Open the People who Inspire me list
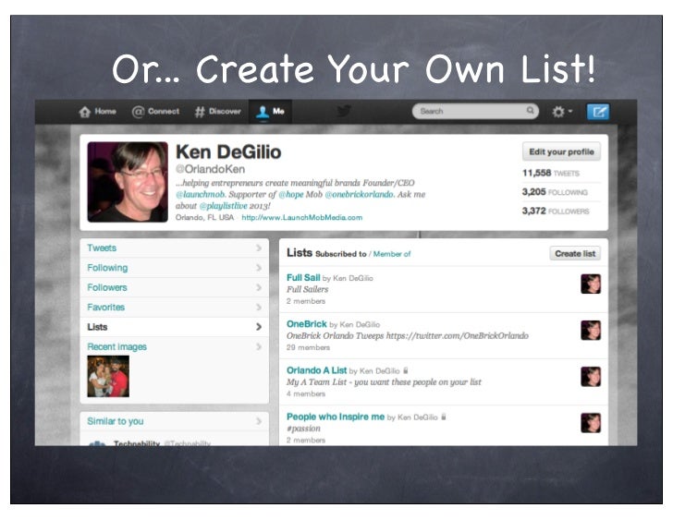This screenshot has width=673, height=520. point(336,417)
